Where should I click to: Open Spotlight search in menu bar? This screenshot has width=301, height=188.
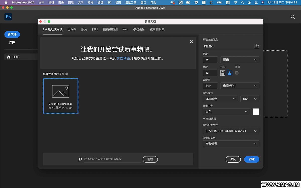243,3
